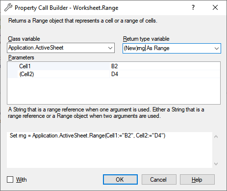Click the scroll down arrow of code preview
Image resolution: width=227 pixels, height=191 pixels.
coord(216,164)
